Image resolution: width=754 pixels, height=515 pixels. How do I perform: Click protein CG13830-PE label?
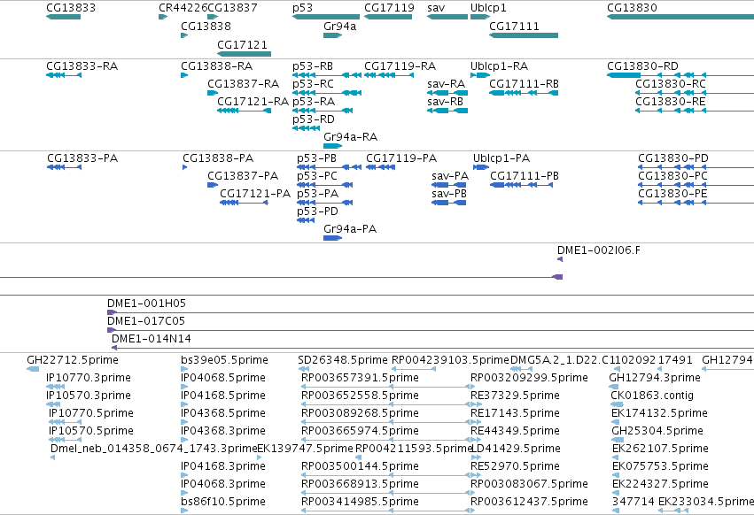pyautogui.click(x=672, y=194)
